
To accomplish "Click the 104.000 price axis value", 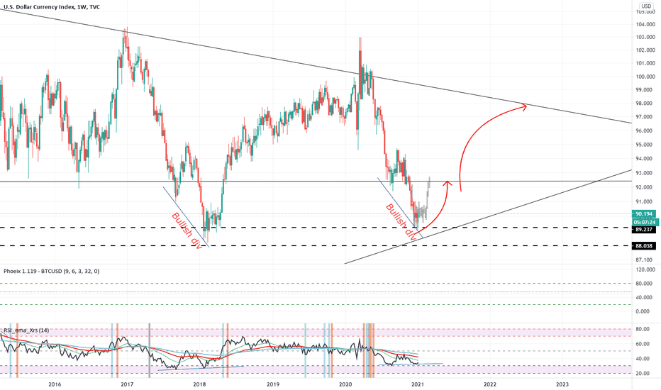I will coord(646,24).
